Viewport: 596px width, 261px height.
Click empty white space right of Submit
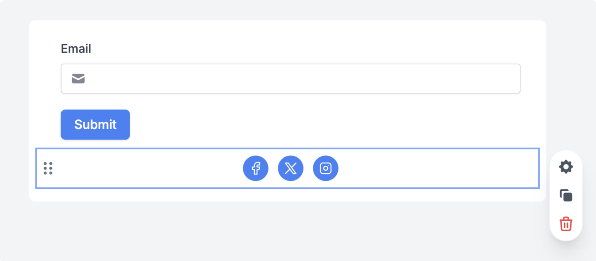coord(321,124)
